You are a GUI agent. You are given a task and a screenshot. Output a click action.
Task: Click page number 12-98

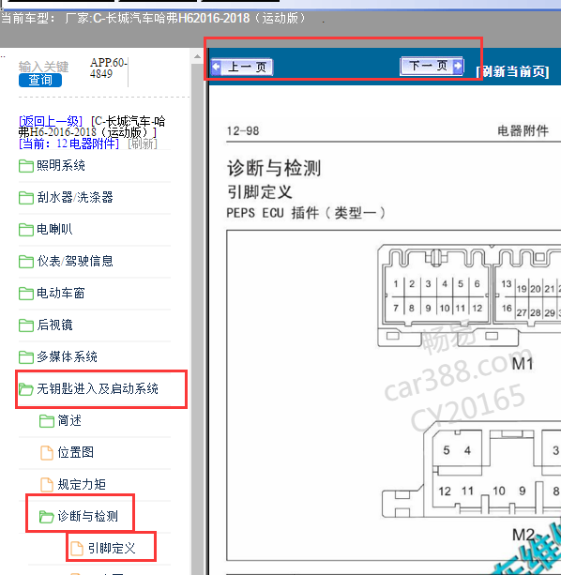(243, 131)
